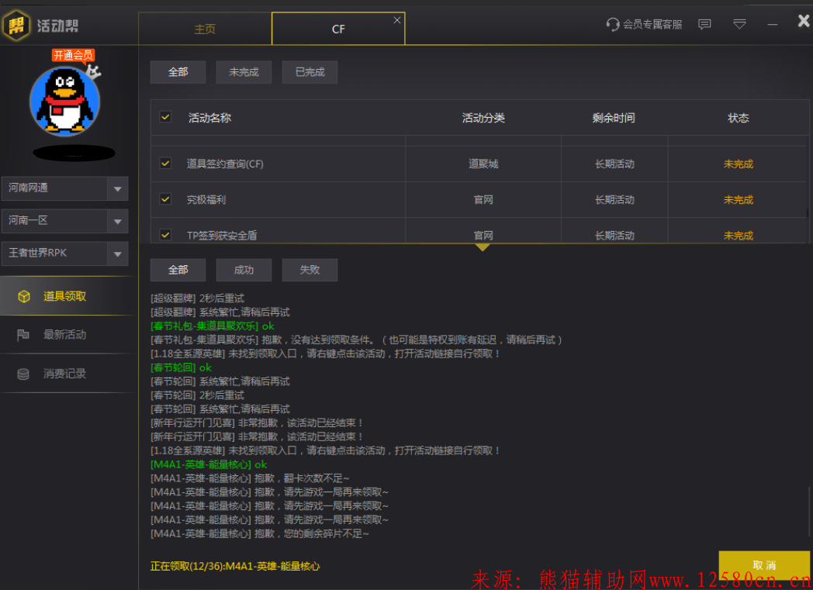Click the 会员专属客服 headset icon
The height and width of the screenshot is (590, 813).
[x=613, y=24]
